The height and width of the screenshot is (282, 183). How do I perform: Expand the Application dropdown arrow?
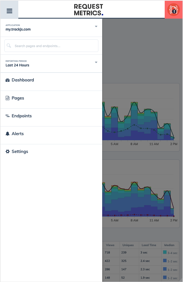click(x=96, y=26)
